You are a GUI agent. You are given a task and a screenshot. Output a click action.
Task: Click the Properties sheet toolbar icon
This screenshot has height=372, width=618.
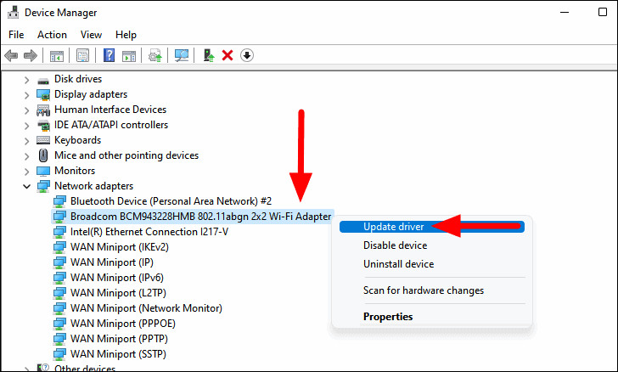pyautogui.click(x=83, y=55)
